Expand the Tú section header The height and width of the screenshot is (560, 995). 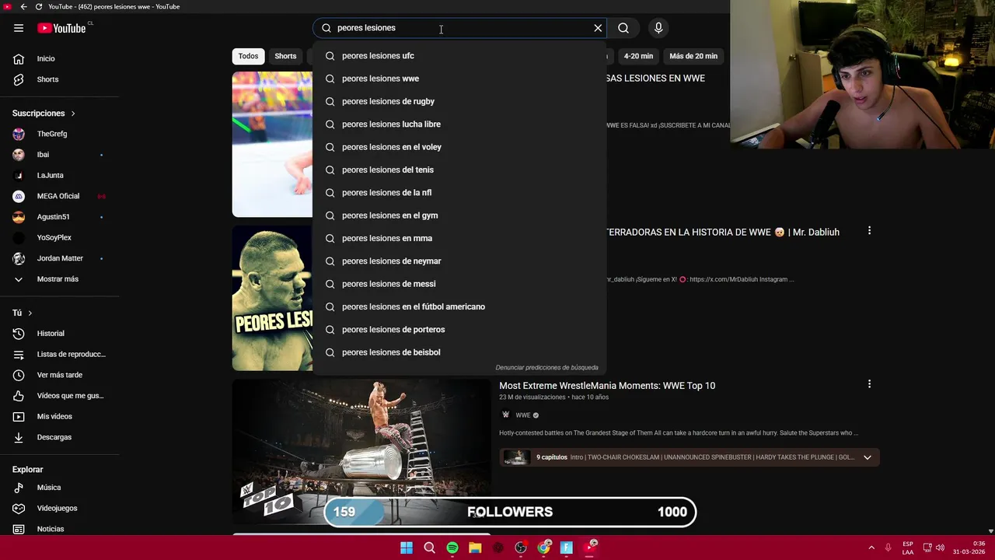coord(23,313)
